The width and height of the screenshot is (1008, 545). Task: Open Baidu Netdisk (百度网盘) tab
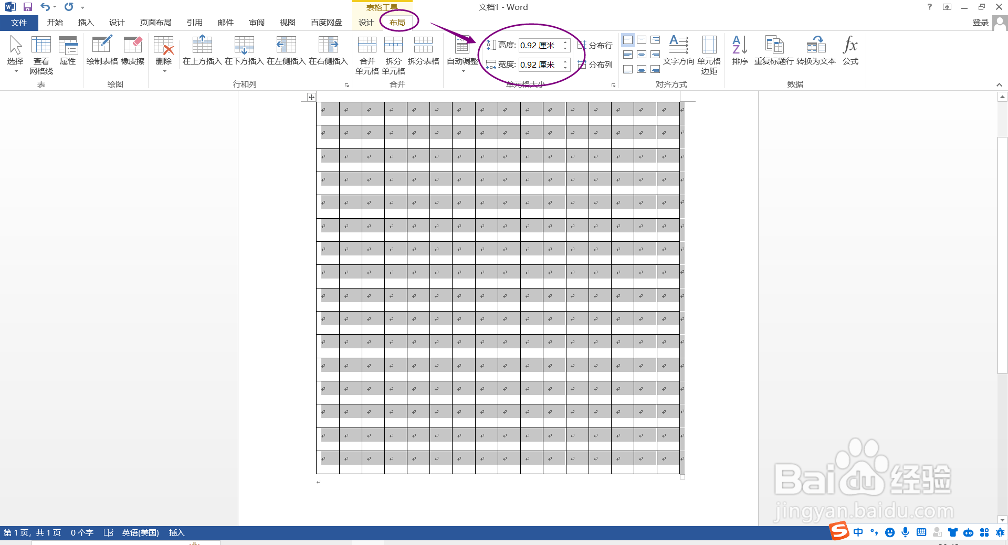click(x=327, y=23)
